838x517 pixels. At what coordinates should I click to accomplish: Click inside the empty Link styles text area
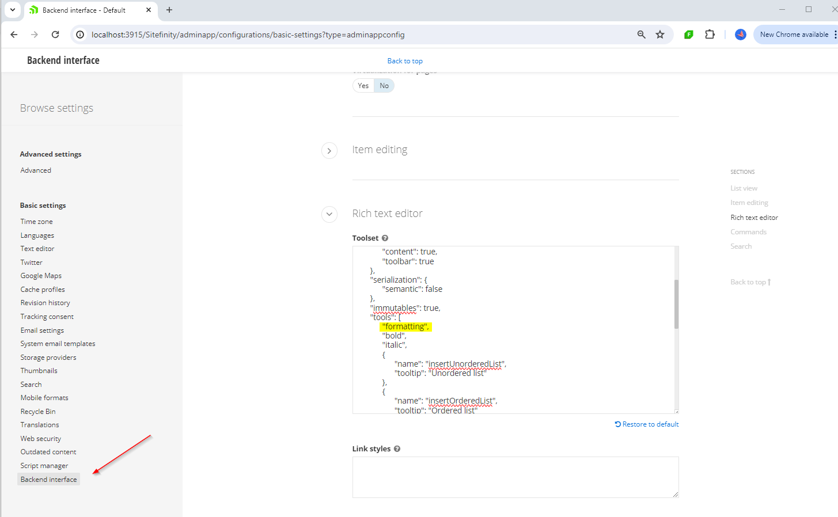pos(515,477)
